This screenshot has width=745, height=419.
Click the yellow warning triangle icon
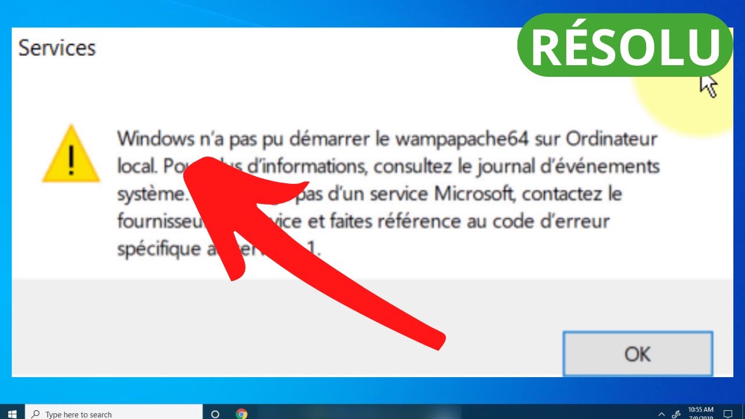click(71, 154)
